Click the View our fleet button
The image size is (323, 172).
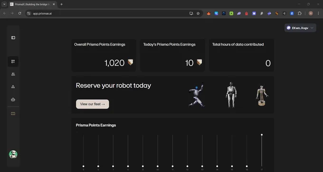93,104
